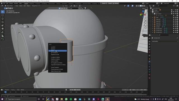Open Spotify from the taskbar
Viewport: 179px width, 101px height.
click(71, 99)
